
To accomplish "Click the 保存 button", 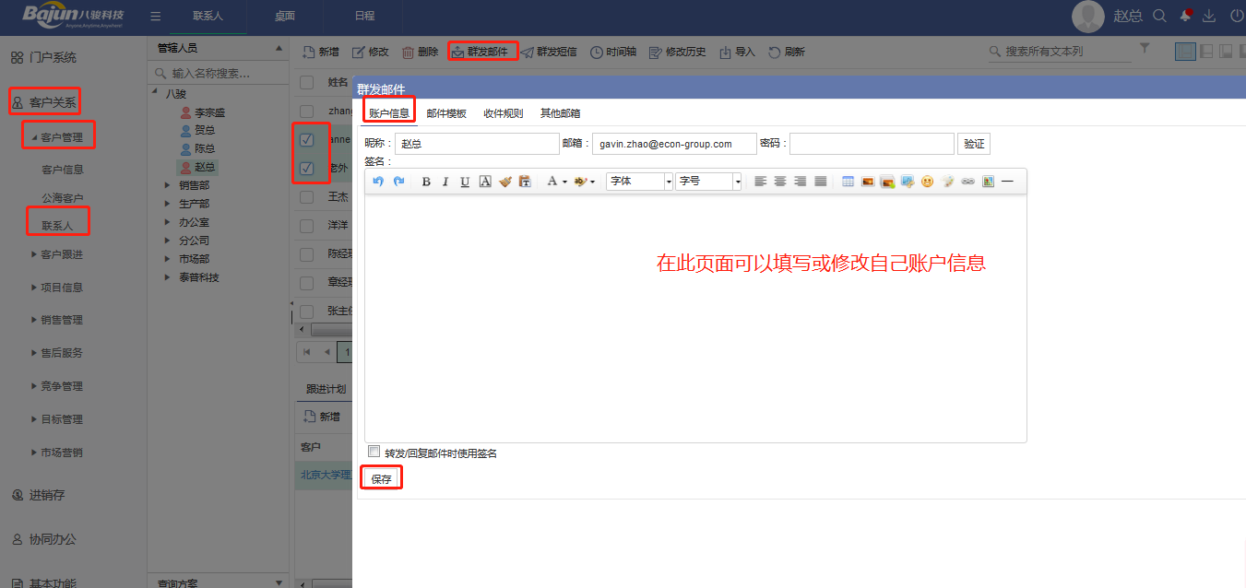I will pyautogui.click(x=381, y=479).
